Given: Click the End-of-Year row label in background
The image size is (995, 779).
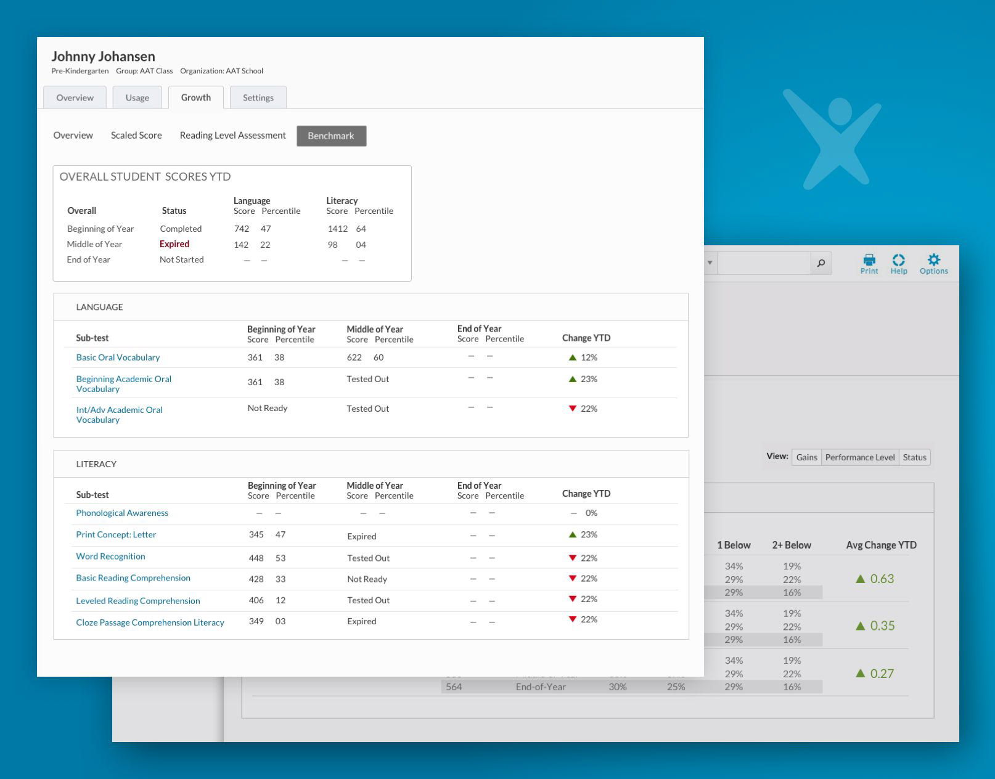Looking at the screenshot, I should [541, 687].
